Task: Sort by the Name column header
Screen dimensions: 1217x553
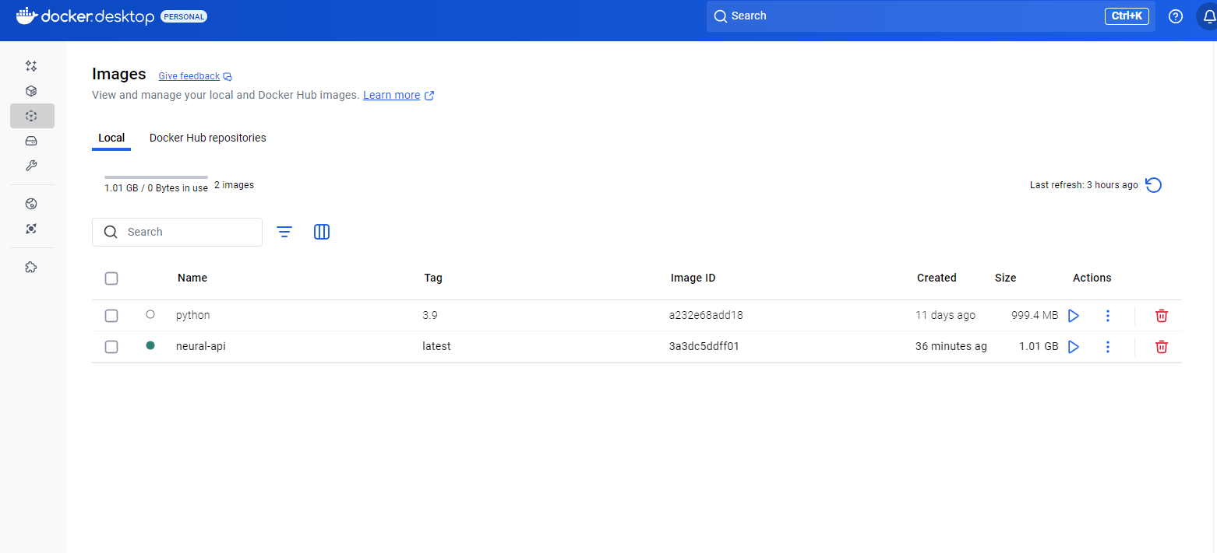Action: [x=192, y=278]
